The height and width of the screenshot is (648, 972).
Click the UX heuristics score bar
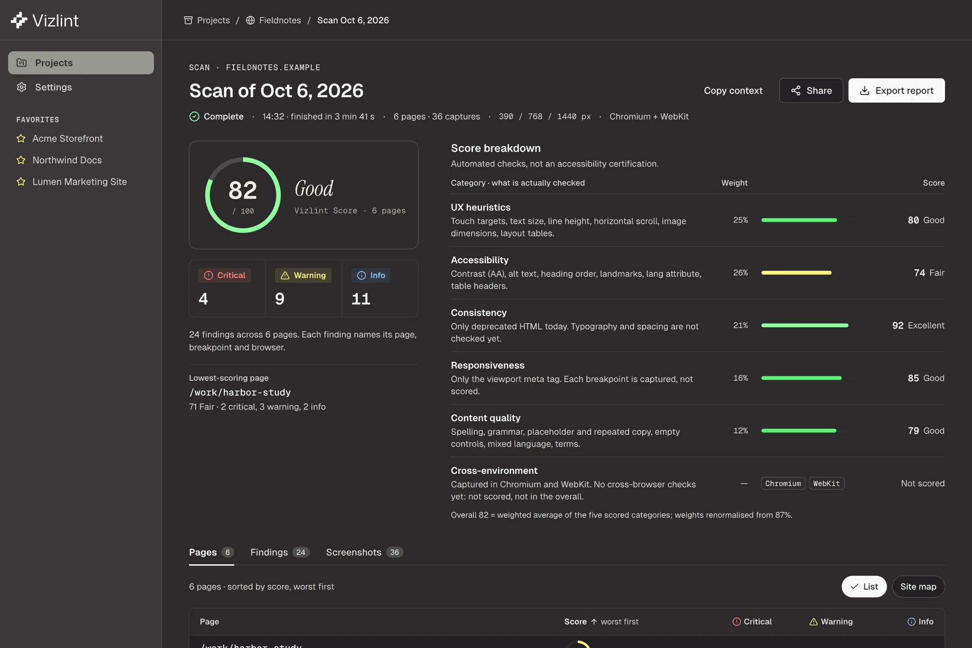(x=799, y=220)
